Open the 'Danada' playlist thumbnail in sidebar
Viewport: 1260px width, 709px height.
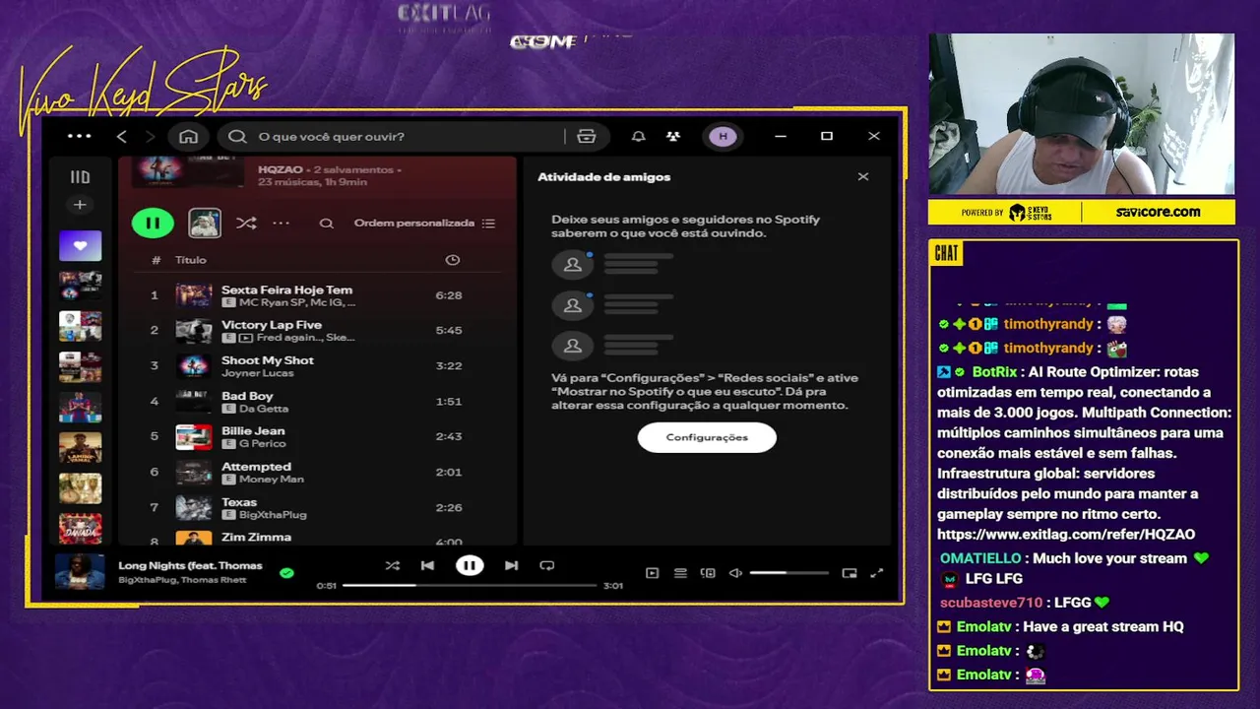pos(80,529)
